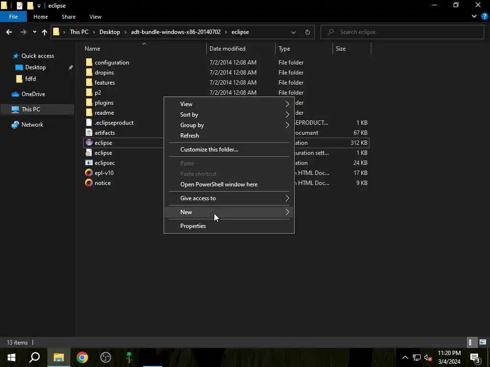Open taskbar Search magnifier

34,357
